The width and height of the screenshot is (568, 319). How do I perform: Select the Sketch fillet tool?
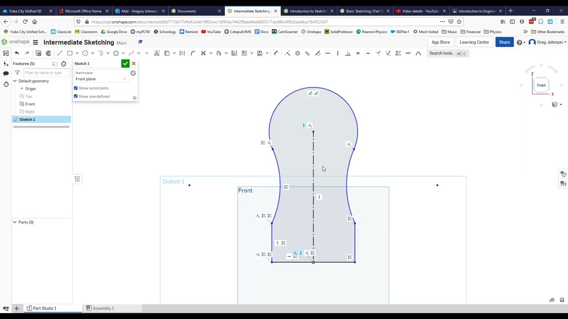point(193,53)
